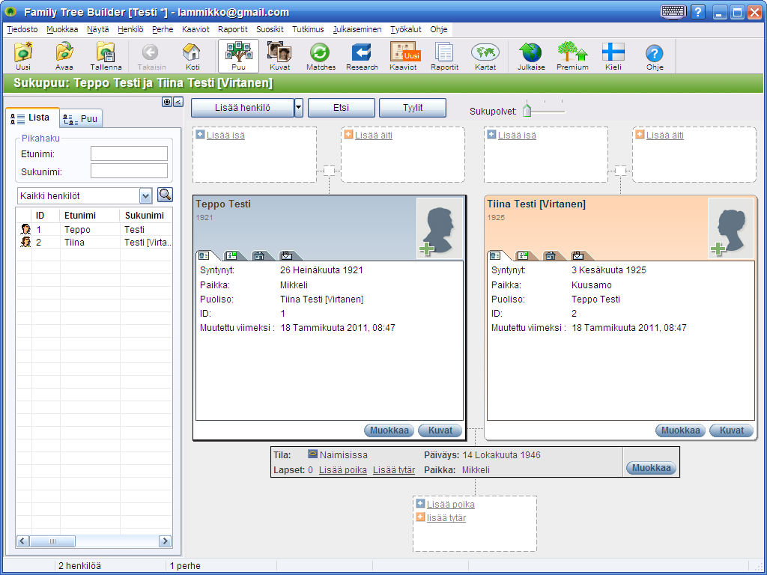Click Lisää tytär link in marriage box
This screenshot has height=575, width=767.
click(394, 470)
